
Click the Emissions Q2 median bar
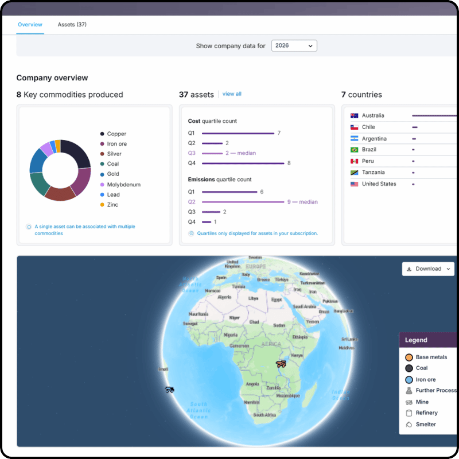(x=243, y=202)
